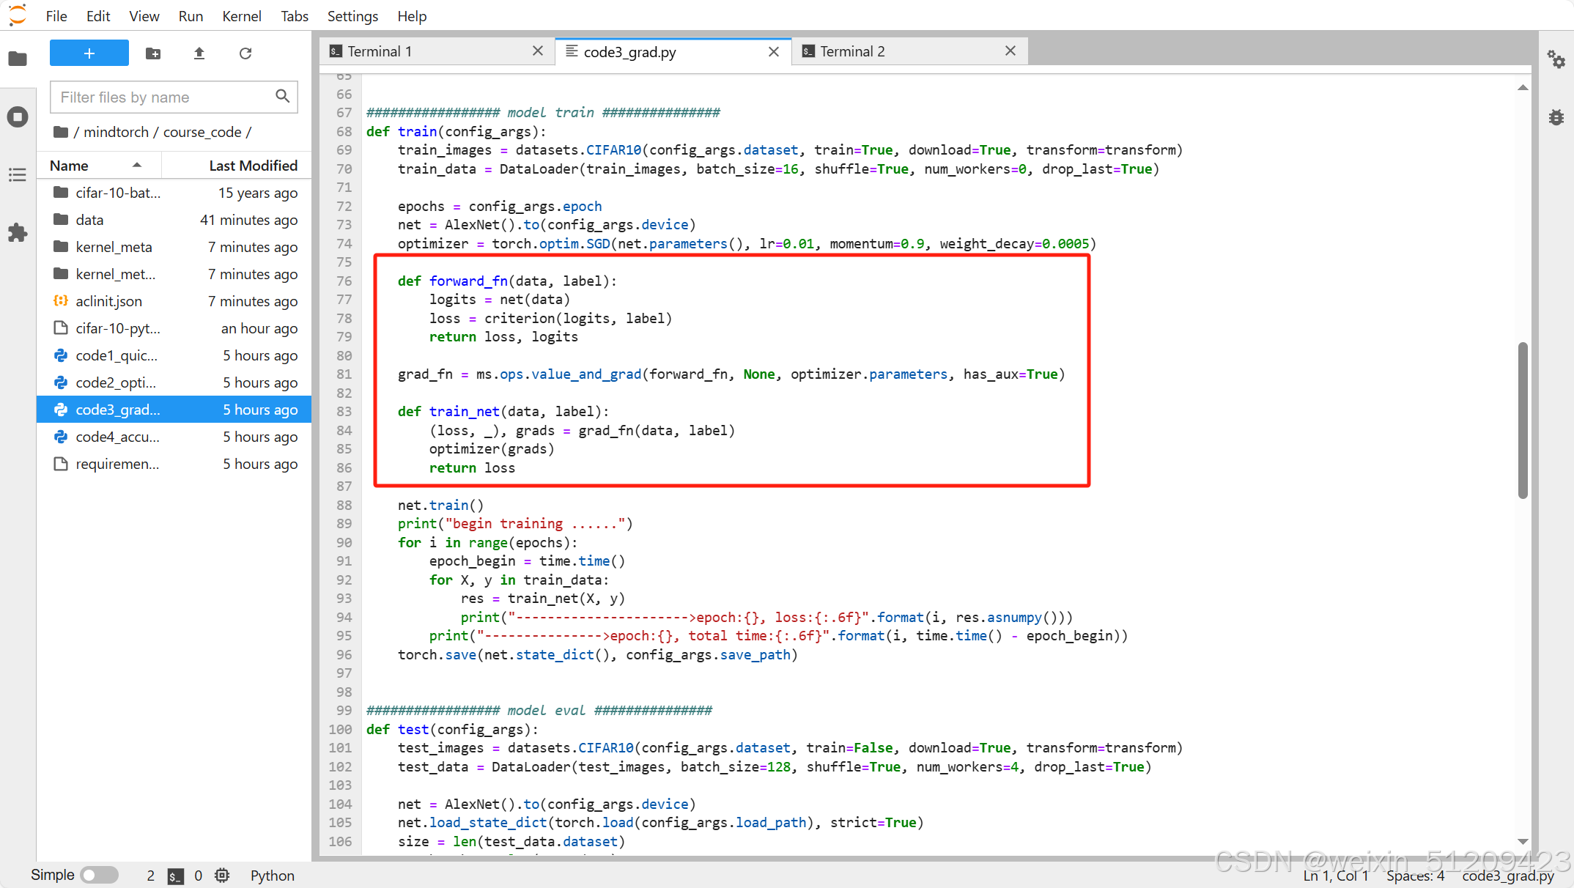This screenshot has width=1574, height=888.
Task: Open the debugger bug icon
Action: coord(1556,117)
